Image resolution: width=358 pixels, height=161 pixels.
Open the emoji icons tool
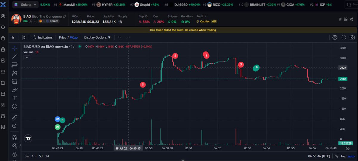click(x=14, y=106)
